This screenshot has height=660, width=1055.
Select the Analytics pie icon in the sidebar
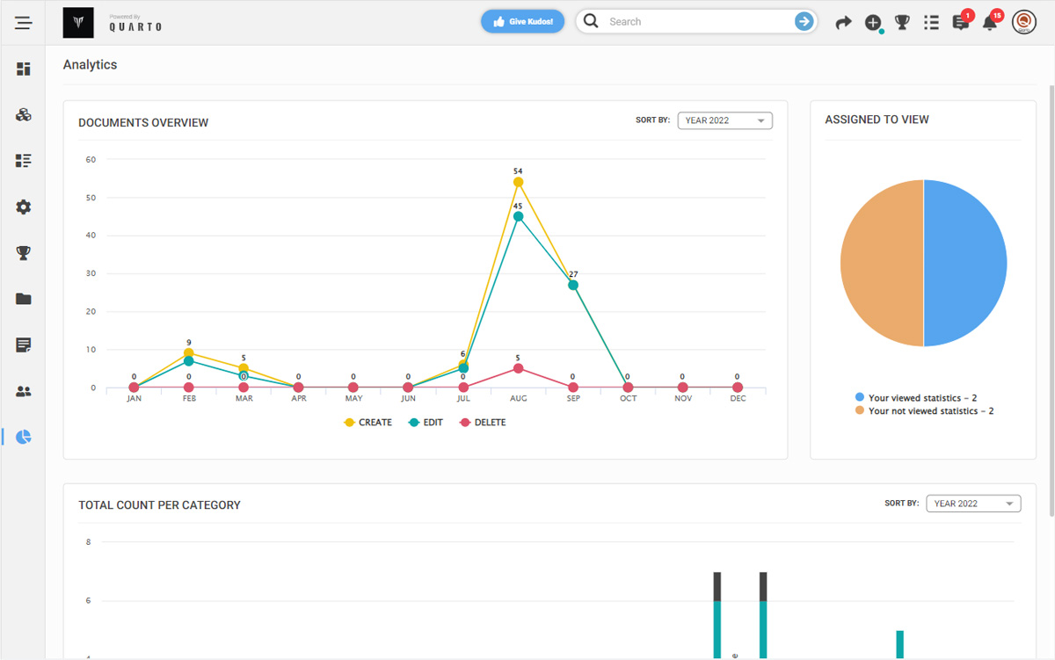[24, 437]
